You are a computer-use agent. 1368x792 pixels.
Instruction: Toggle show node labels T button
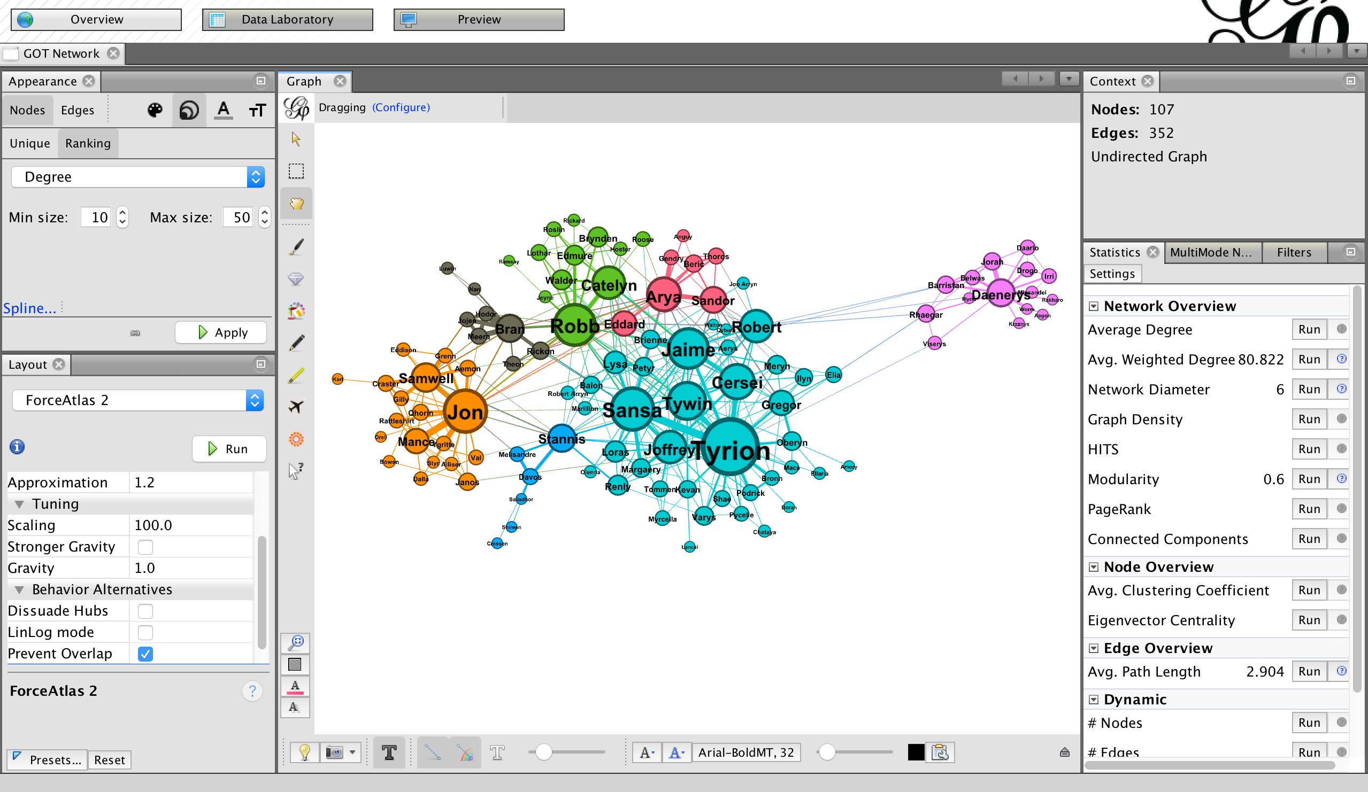389,752
